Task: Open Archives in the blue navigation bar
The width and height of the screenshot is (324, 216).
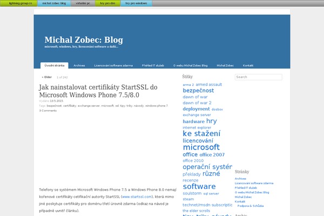Action: click(79, 65)
